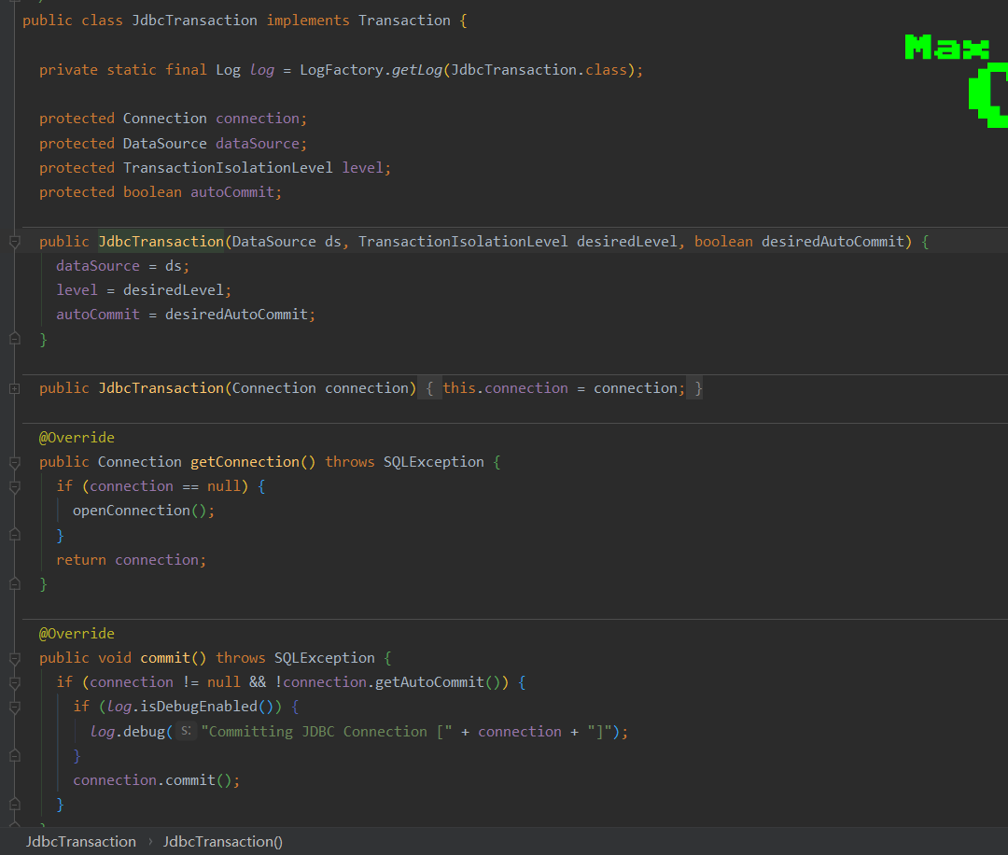1008x855 pixels.
Task: Click 'commit' name in 'public void commit()'
Action: 165,658
